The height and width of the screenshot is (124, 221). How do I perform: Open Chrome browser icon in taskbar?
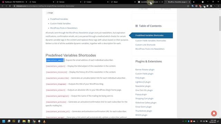pos(34,121)
